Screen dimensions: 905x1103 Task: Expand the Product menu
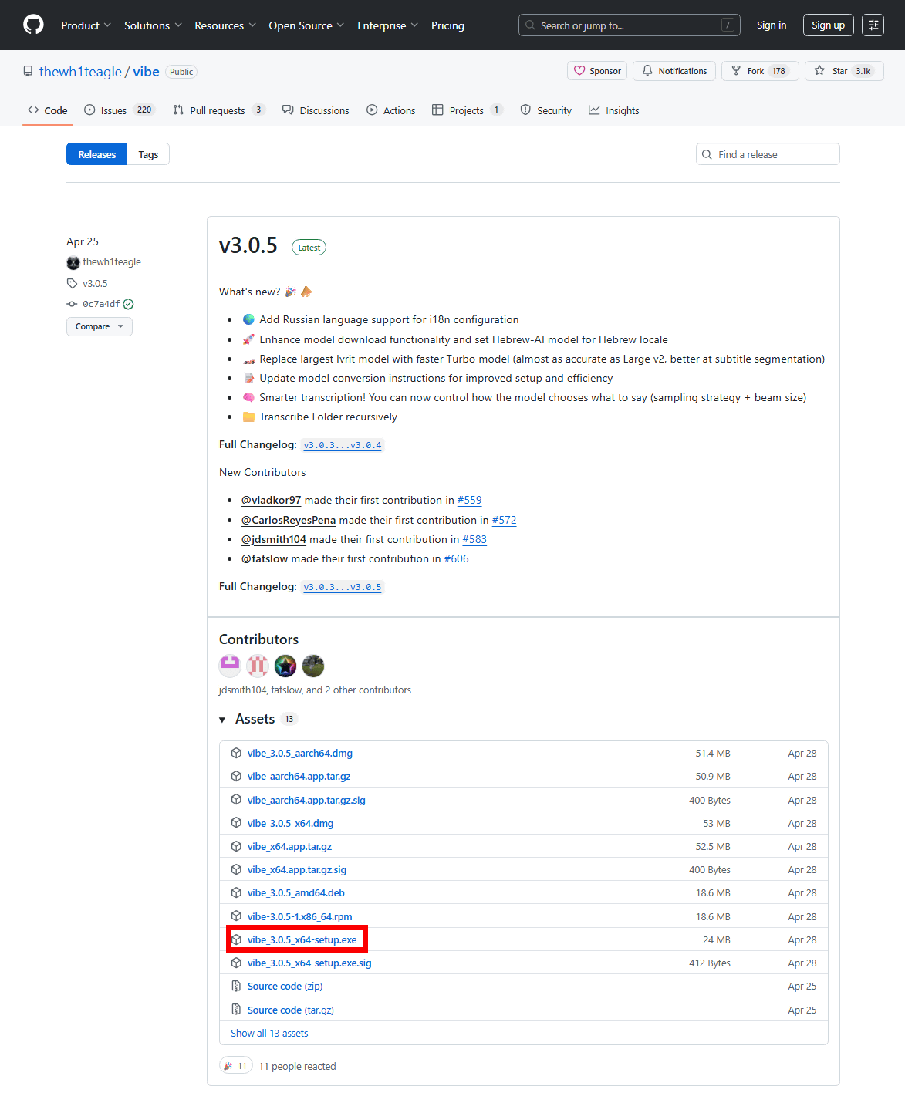[86, 25]
